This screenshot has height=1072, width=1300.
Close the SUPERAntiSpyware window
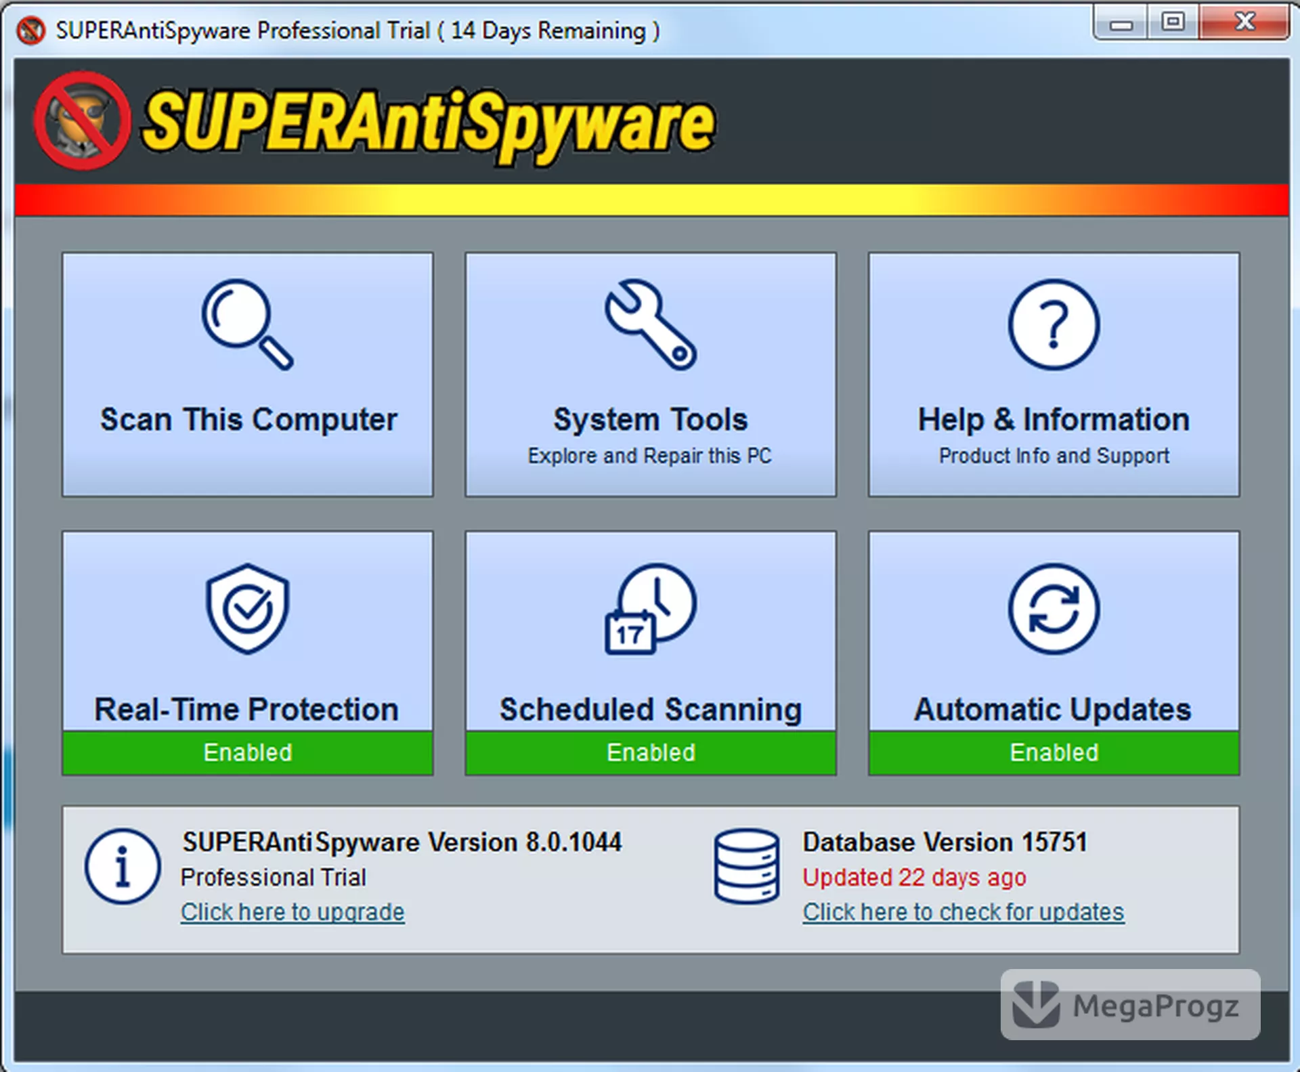click(1244, 23)
